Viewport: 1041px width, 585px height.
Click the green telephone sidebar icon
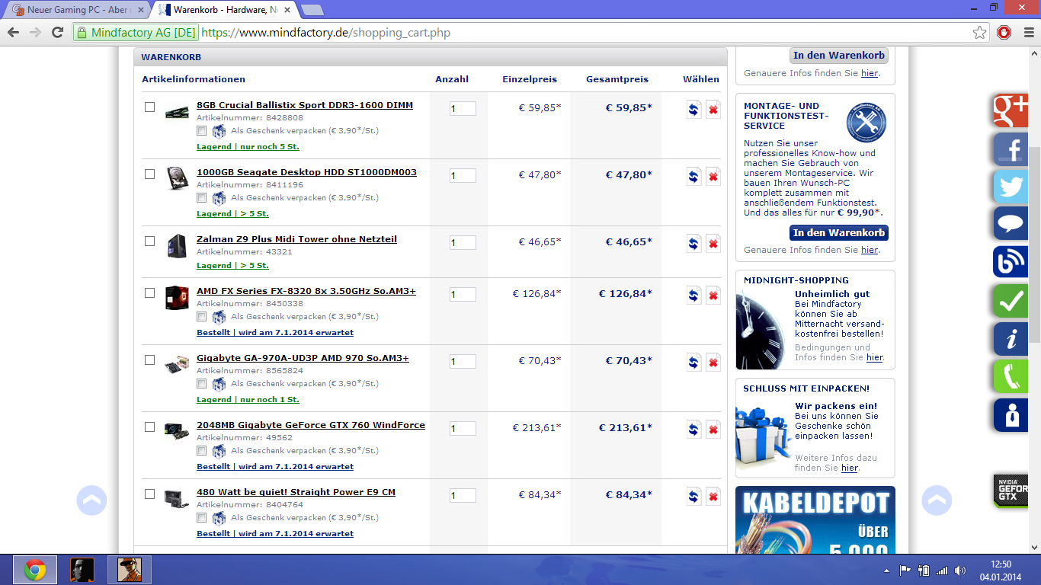(1011, 376)
